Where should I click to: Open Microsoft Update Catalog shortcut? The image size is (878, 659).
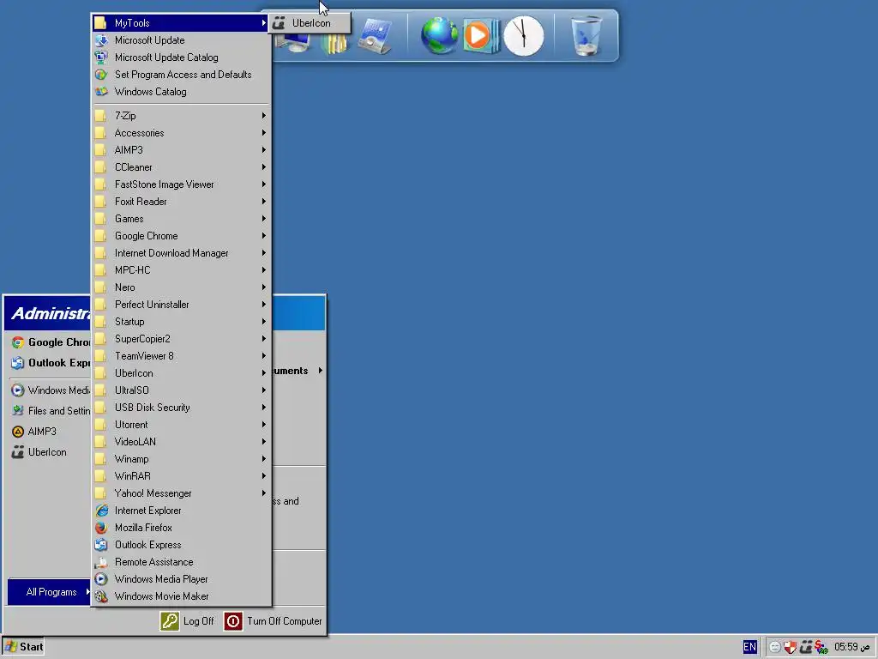pyautogui.click(x=182, y=57)
